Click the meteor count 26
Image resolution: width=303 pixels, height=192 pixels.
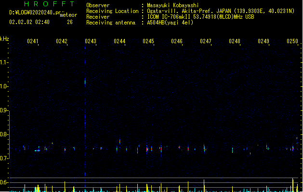pyautogui.click(x=70, y=22)
